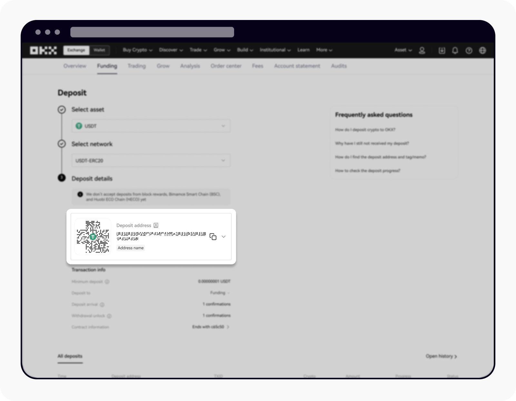Go to Learn page
516x401 pixels.
303,50
